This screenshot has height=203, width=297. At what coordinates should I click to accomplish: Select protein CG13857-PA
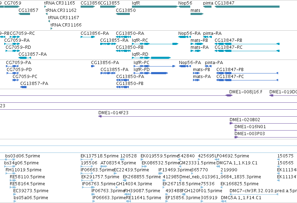pyautogui.click(x=34, y=84)
